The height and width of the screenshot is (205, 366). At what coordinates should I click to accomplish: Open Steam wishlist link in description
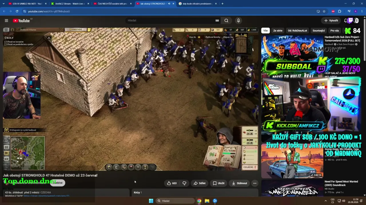(x=47, y=196)
